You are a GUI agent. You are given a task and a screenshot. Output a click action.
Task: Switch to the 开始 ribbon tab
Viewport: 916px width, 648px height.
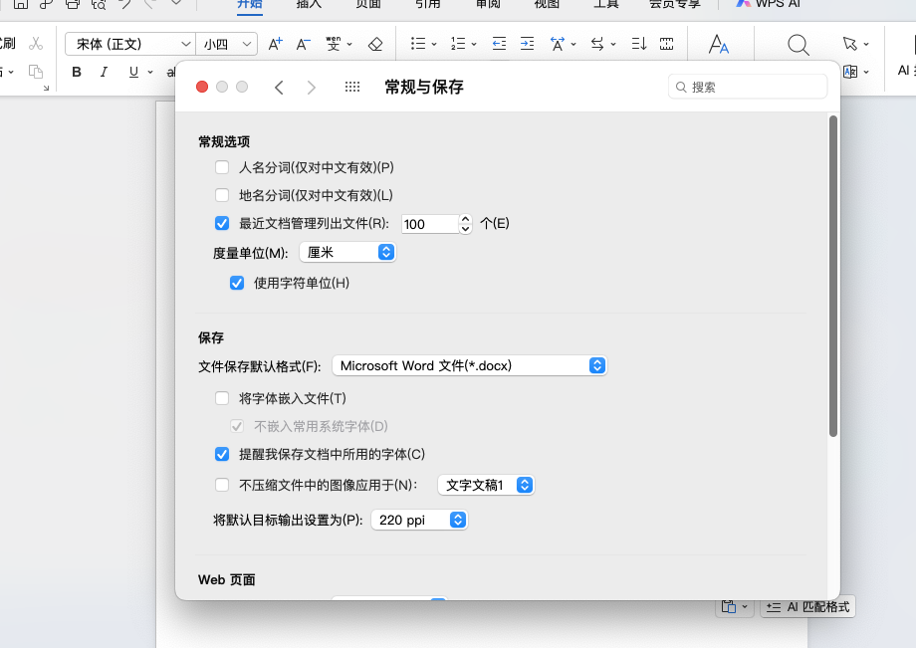(250, 4)
